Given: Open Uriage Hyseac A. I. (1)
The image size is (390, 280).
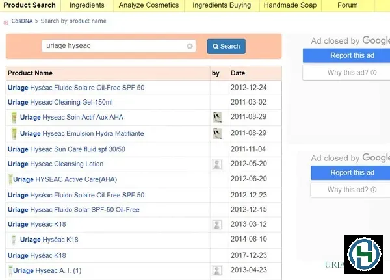Looking at the screenshot, I should click(x=47, y=270).
